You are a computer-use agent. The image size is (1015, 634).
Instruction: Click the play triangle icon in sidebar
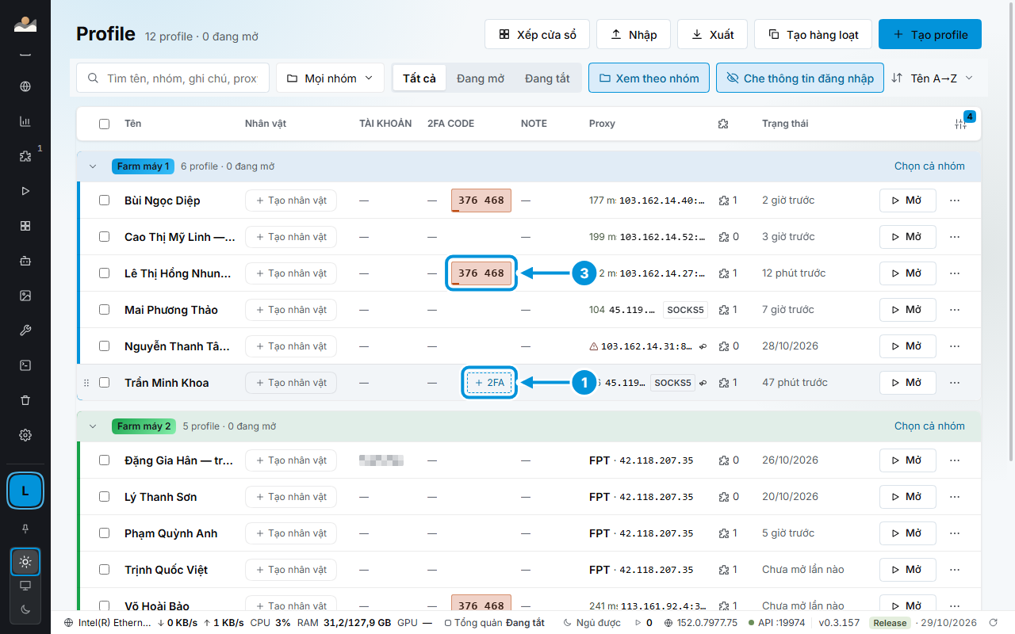pyautogui.click(x=25, y=191)
